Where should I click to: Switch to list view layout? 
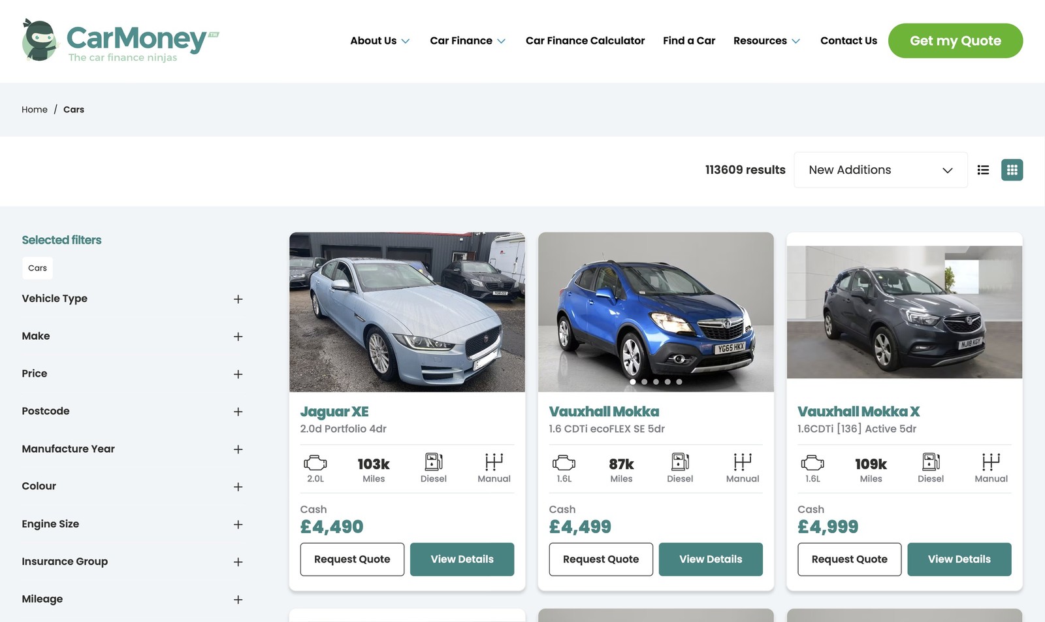(983, 170)
